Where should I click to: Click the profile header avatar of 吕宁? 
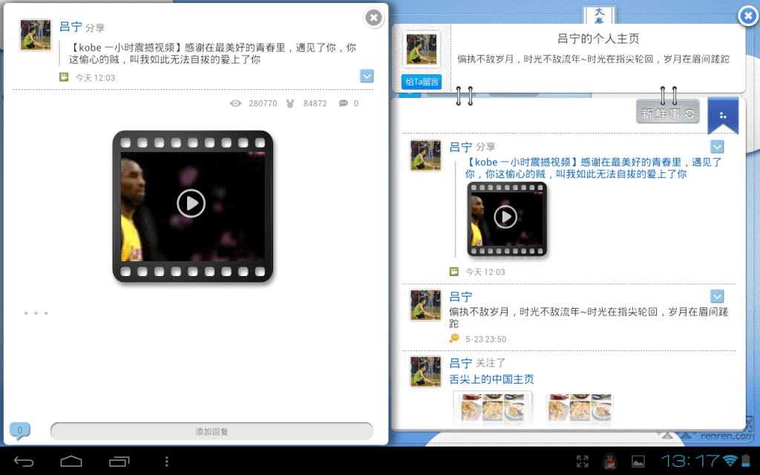tap(422, 49)
